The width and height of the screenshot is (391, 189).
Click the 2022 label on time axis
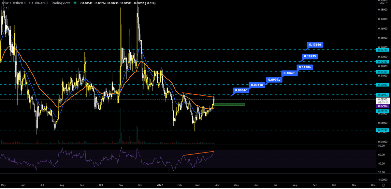point(160,185)
